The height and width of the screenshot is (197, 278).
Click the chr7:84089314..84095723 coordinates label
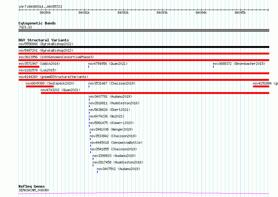tap(40, 7)
